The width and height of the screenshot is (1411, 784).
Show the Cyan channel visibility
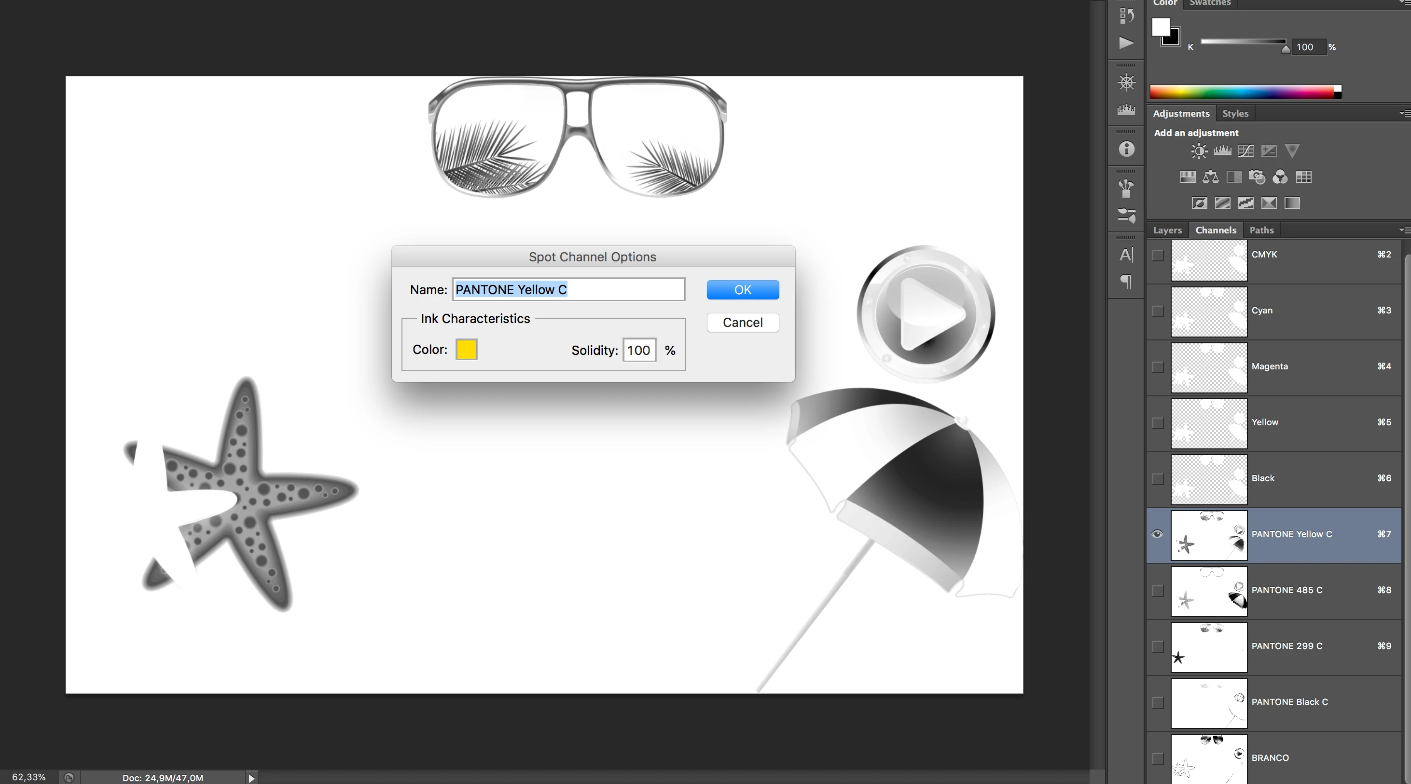coord(1157,311)
